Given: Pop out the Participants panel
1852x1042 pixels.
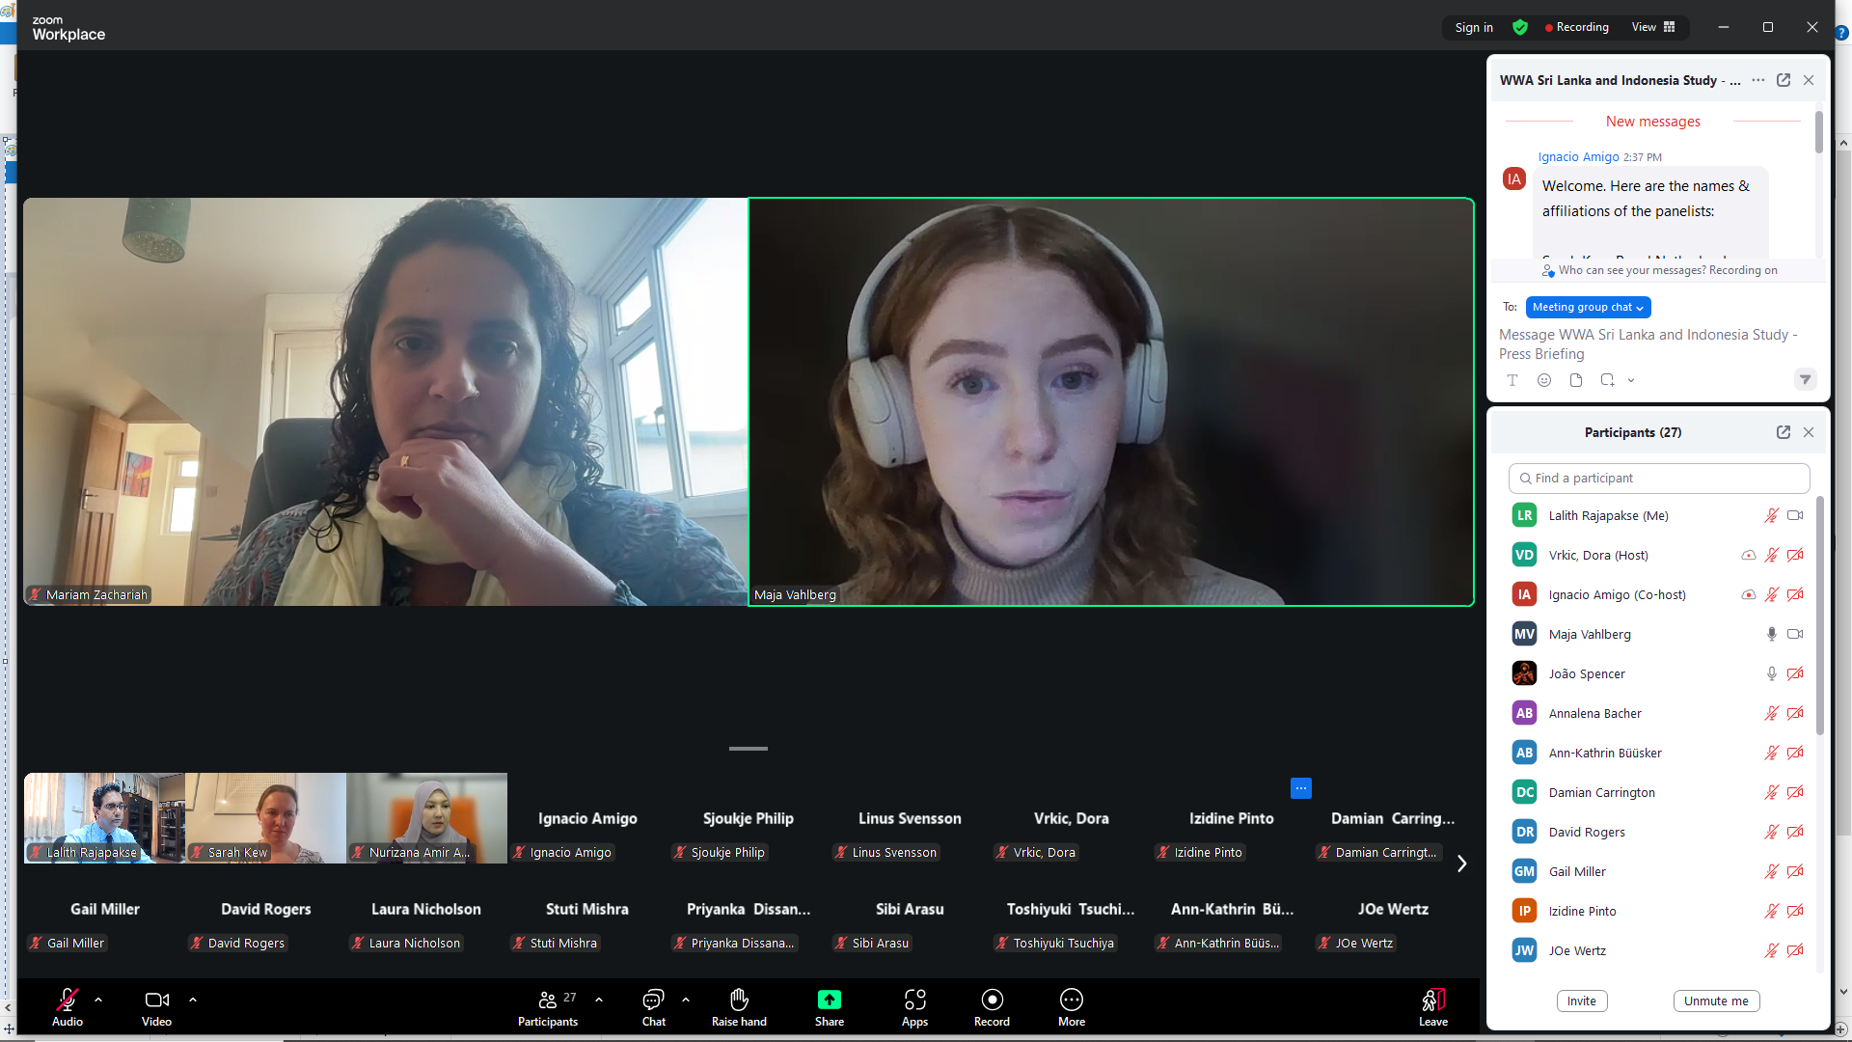Looking at the screenshot, I should 1784,432.
